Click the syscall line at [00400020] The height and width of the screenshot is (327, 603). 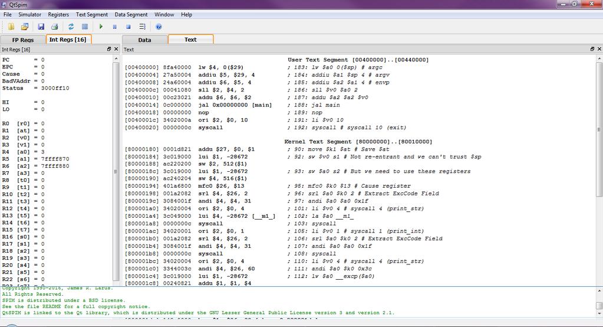[x=265, y=127]
